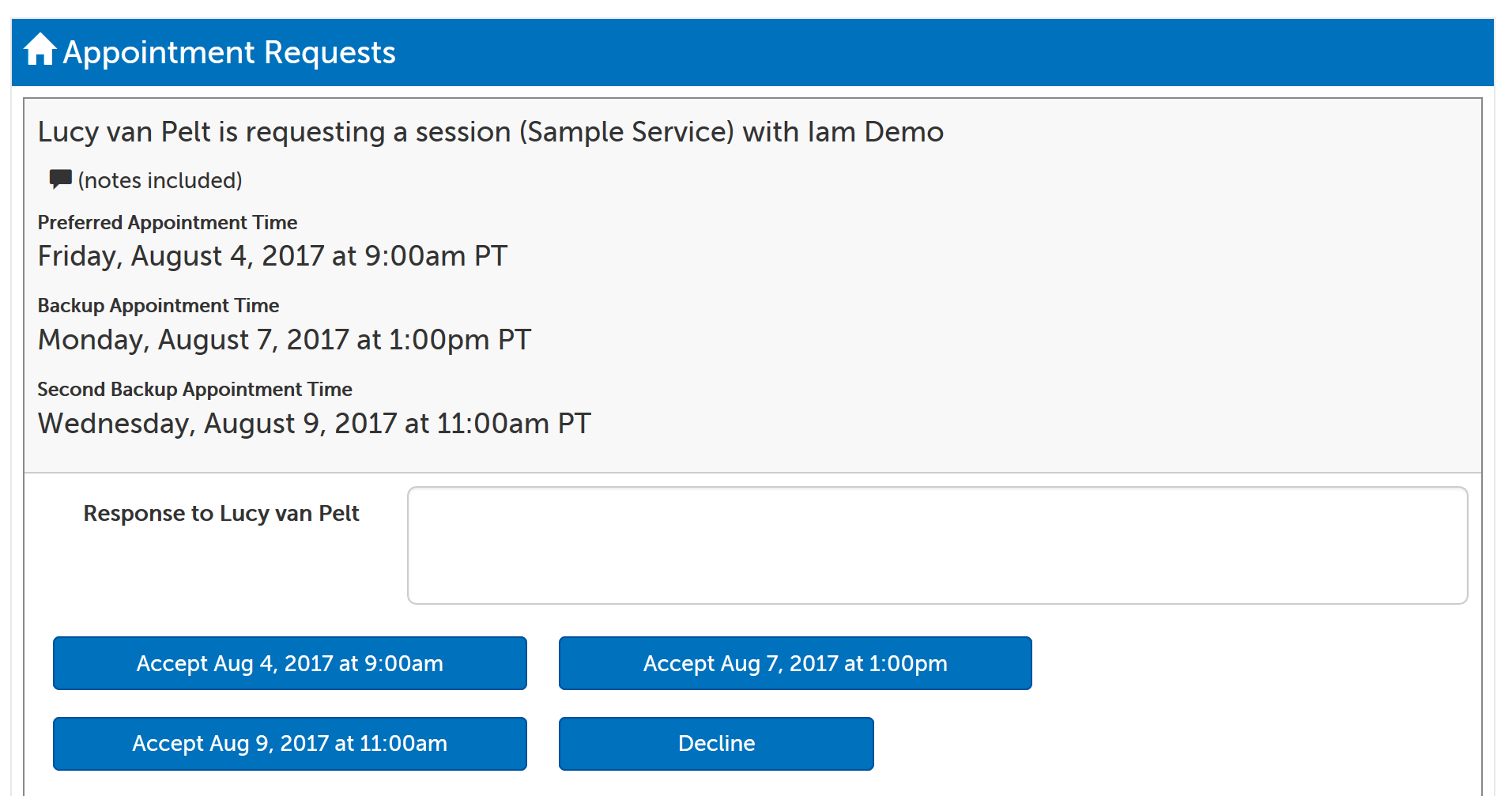This screenshot has width=1501, height=796.
Task: Accept the Aug 7, 2017 at 1:00pm slot
Action: [x=794, y=663]
